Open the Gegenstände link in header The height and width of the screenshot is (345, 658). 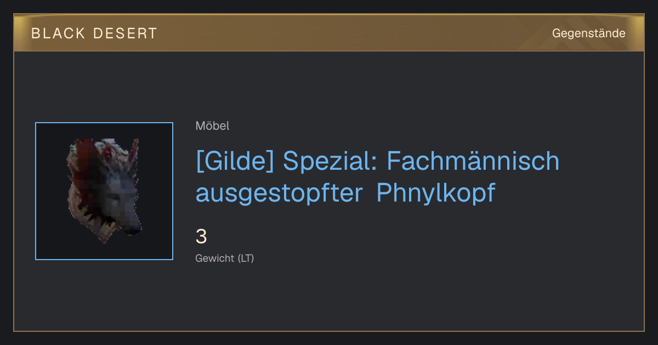click(x=588, y=33)
